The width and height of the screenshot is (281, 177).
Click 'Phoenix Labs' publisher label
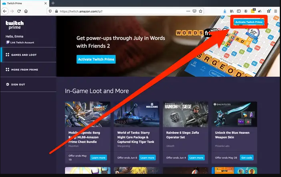click(x=222, y=146)
